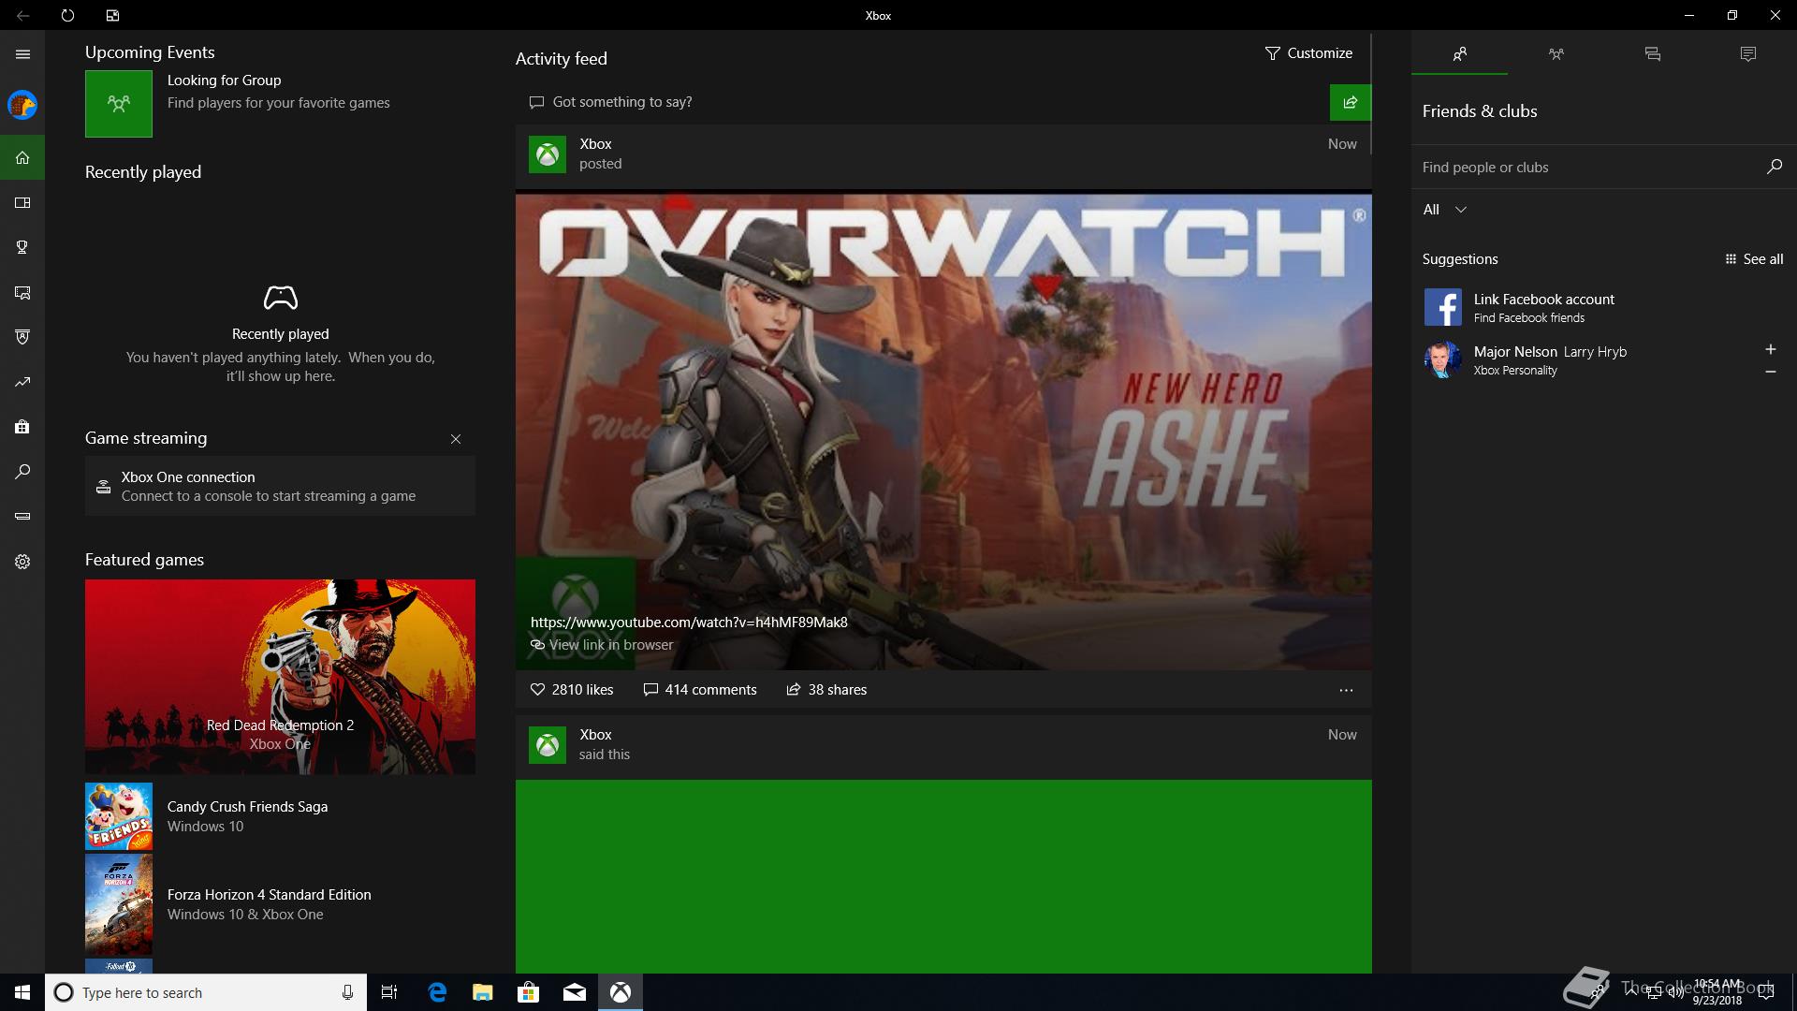Open File Explorer from taskbar

[482, 992]
